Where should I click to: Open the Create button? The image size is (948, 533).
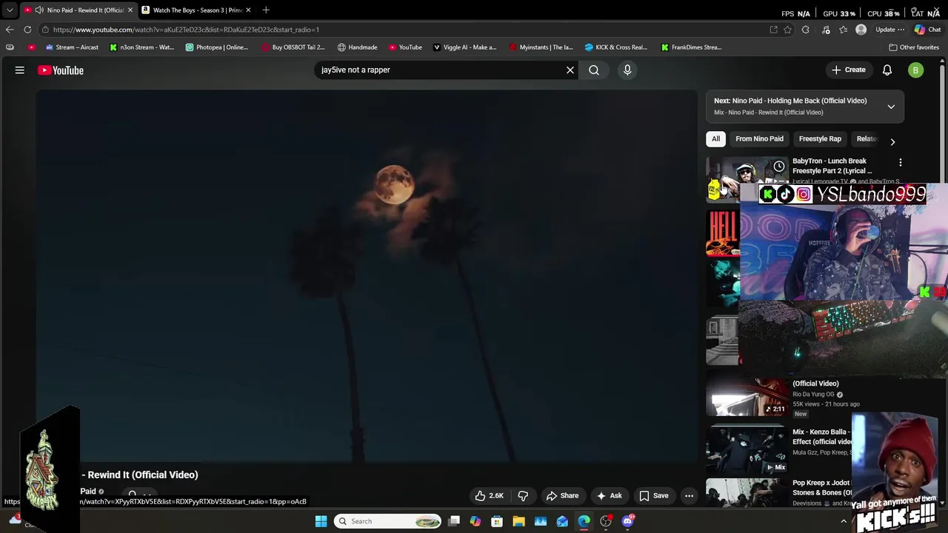coord(848,70)
